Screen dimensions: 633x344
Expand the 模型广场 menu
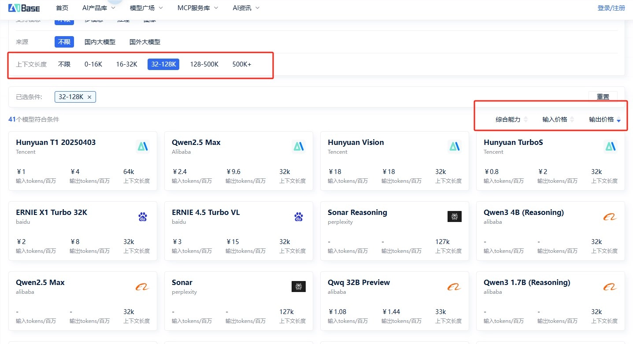(x=146, y=8)
